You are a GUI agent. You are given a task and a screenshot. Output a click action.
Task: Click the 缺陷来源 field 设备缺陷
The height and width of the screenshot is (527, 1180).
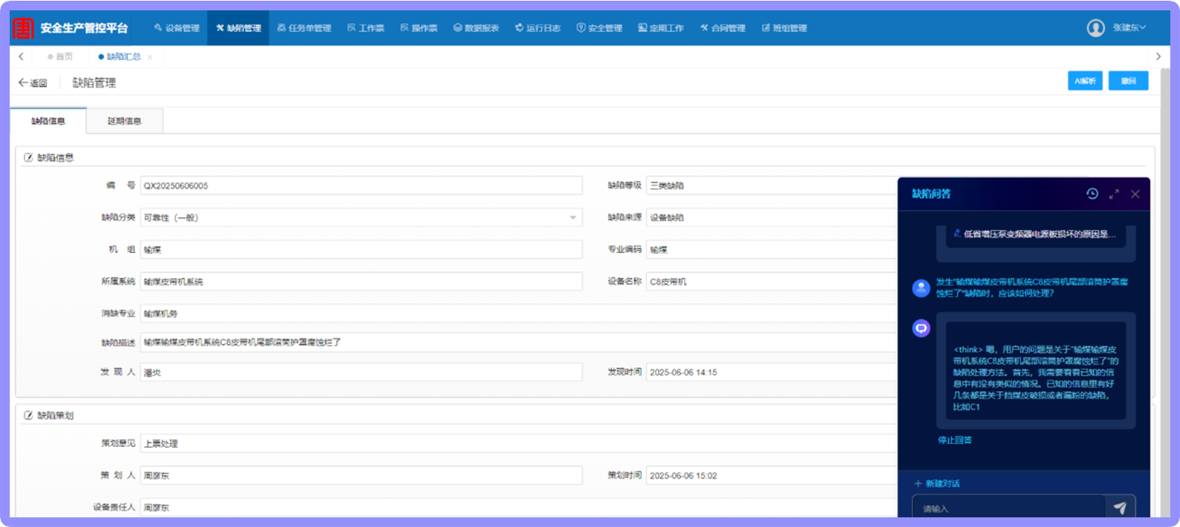[772, 218]
